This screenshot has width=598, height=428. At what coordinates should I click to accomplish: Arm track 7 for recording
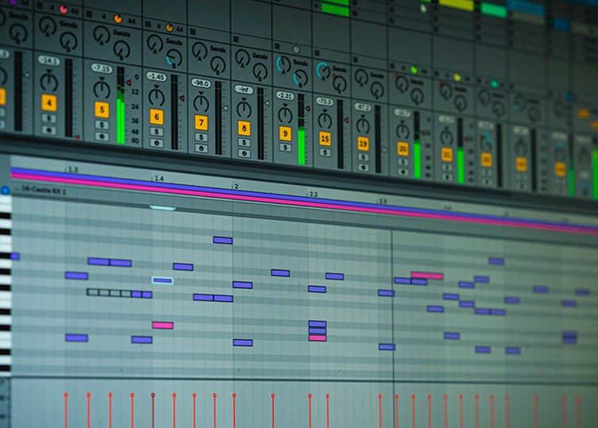click(201, 148)
